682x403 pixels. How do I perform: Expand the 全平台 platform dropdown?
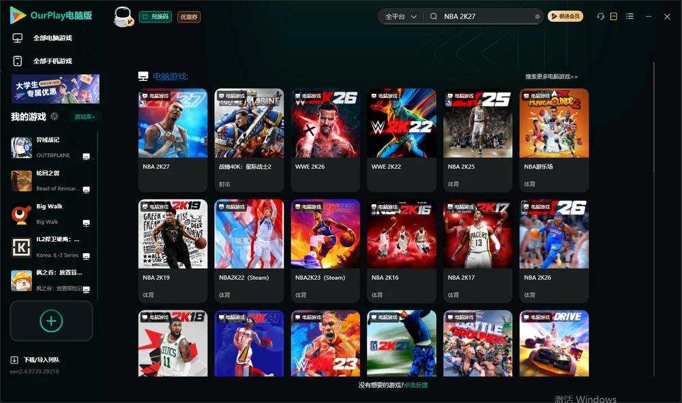[400, 16]
